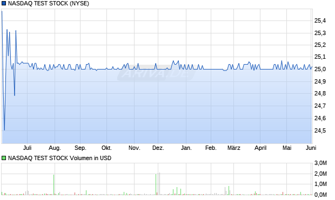335x200 pixels.
Task: Click the tall green volume bar at Dez.
Action: [x=156, y=184]
